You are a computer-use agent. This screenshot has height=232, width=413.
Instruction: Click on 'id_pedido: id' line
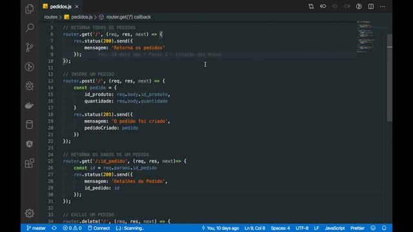(102, 188)
